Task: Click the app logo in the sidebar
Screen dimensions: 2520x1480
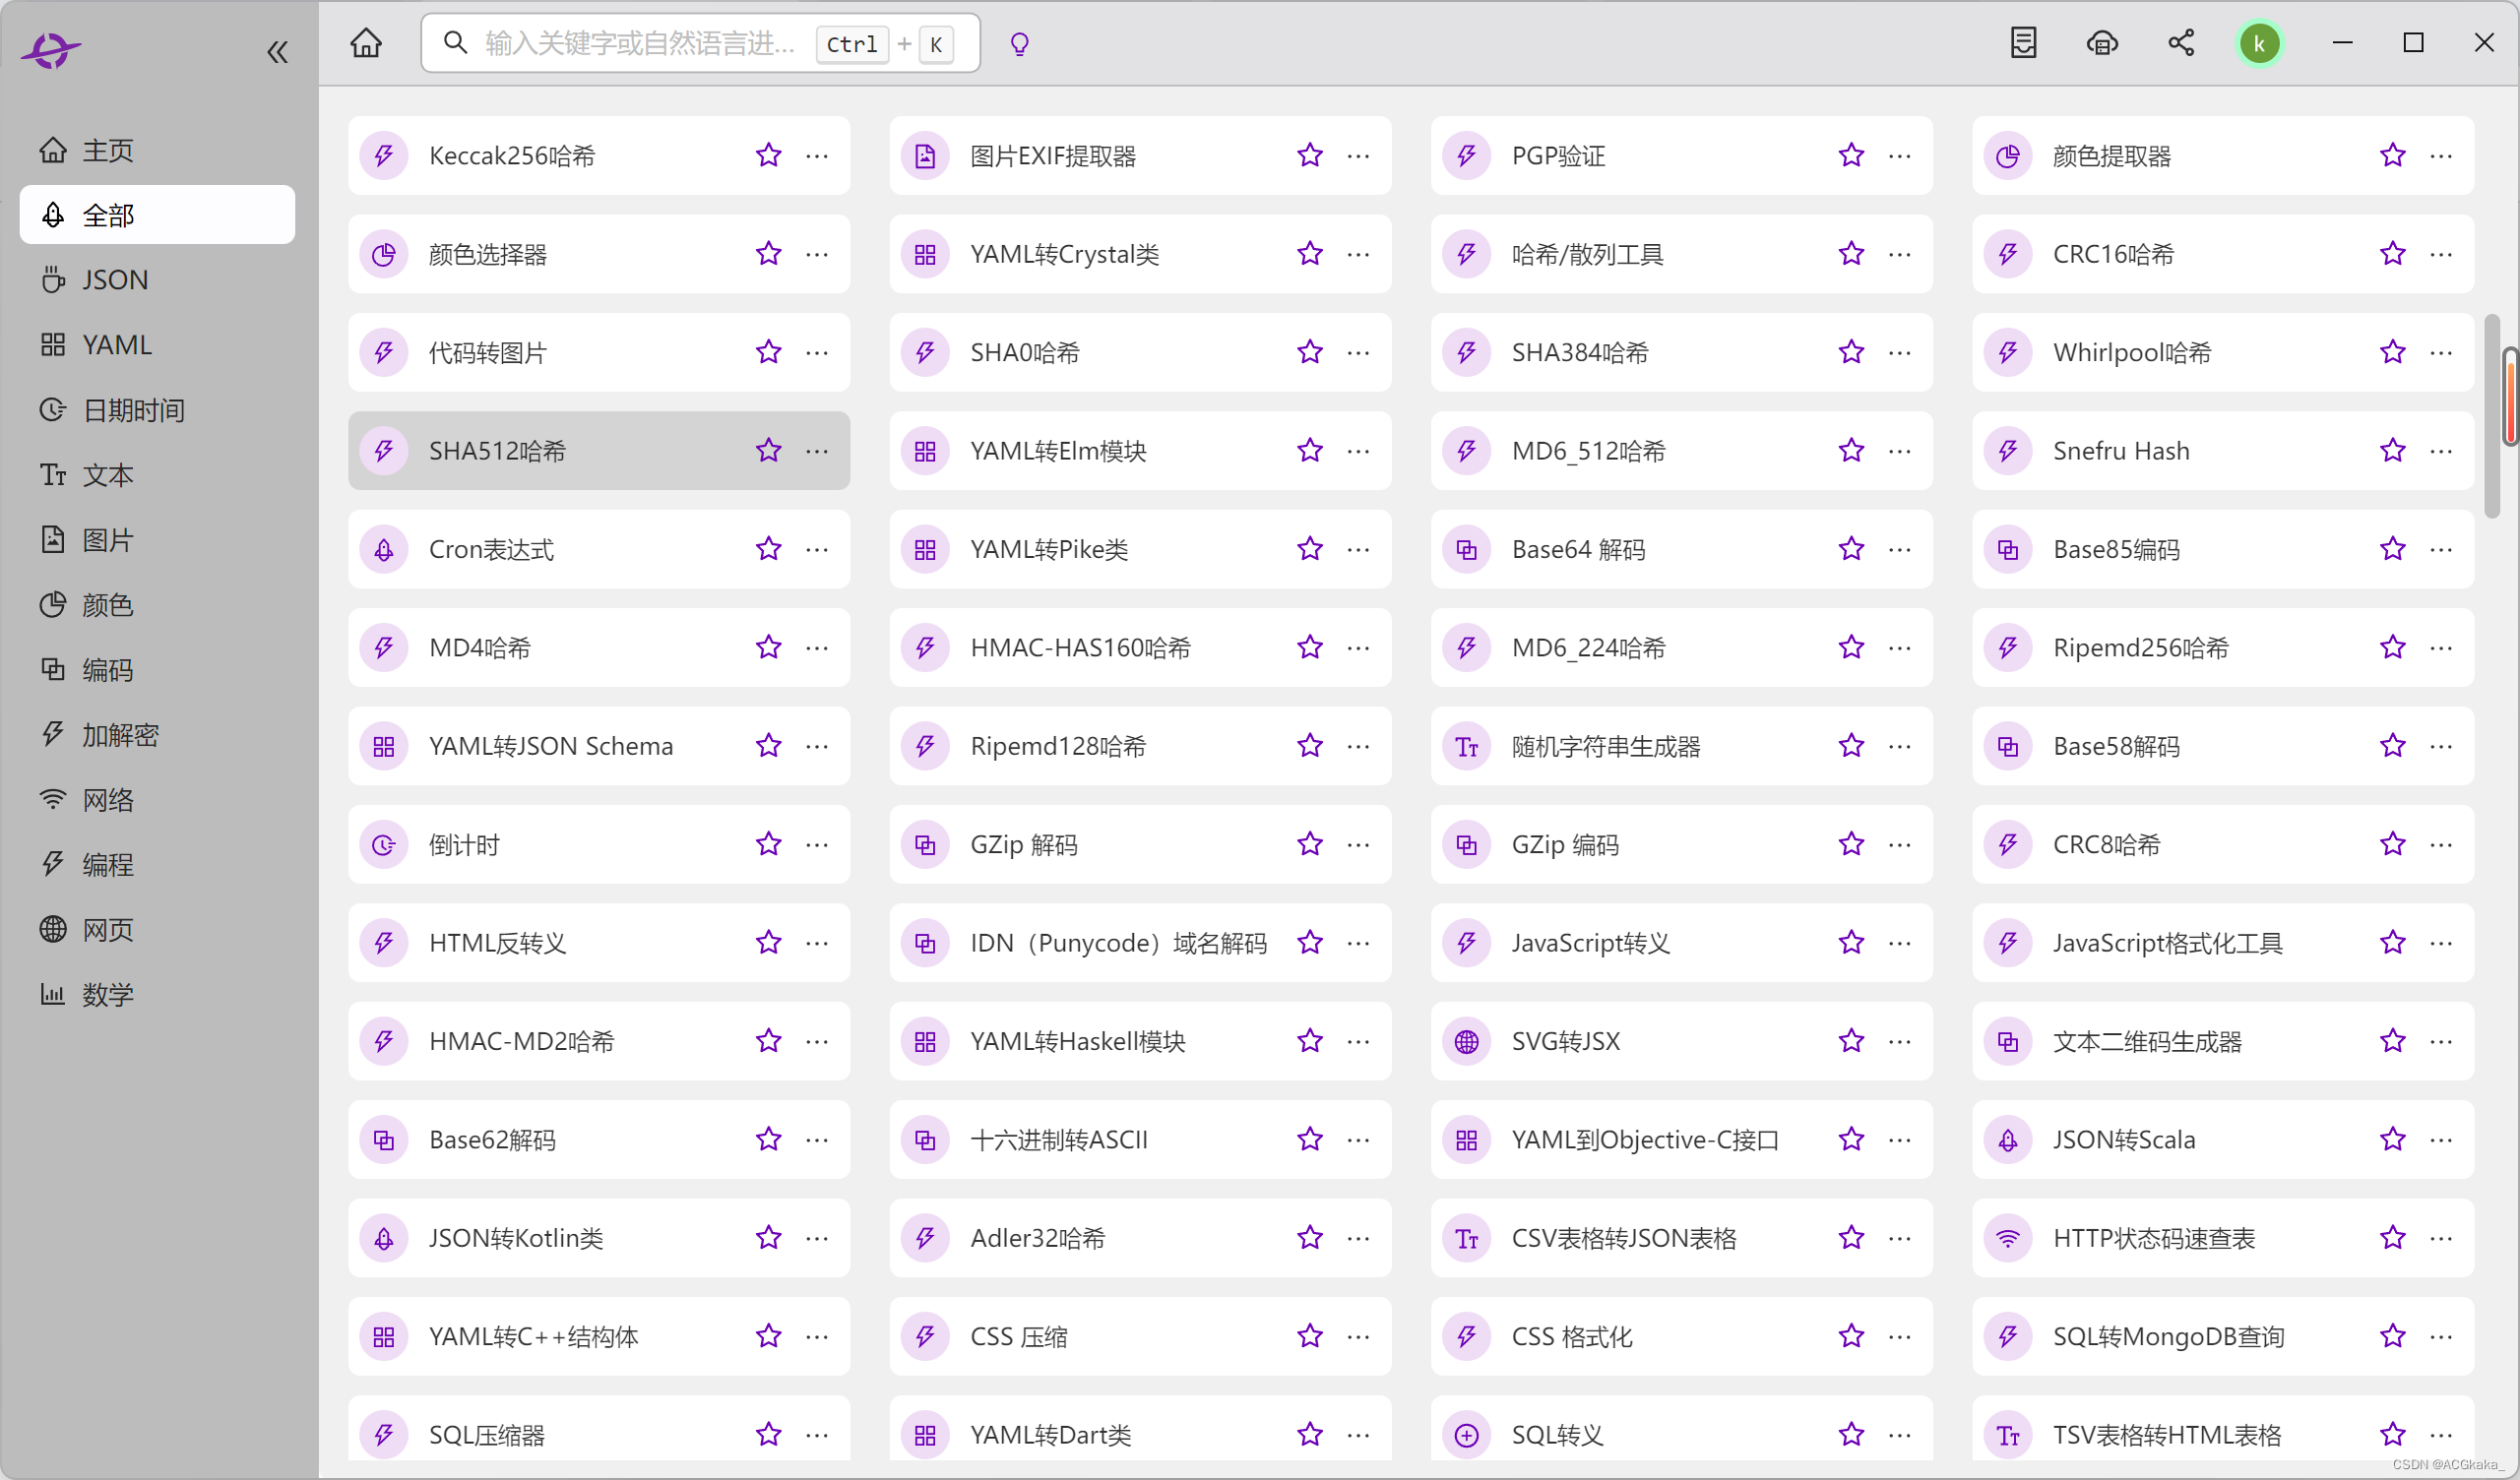Action: point(51,49)
